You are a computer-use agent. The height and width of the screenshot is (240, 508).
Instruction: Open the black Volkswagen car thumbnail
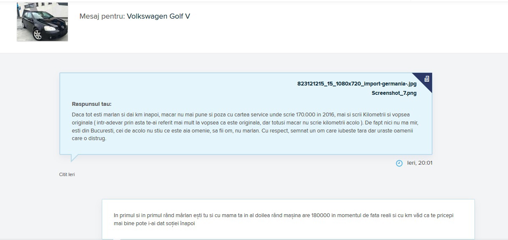(42, 22)
